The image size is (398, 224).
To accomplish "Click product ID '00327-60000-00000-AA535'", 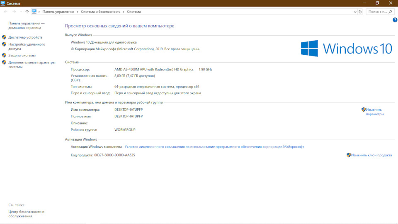I will (114, 155).
